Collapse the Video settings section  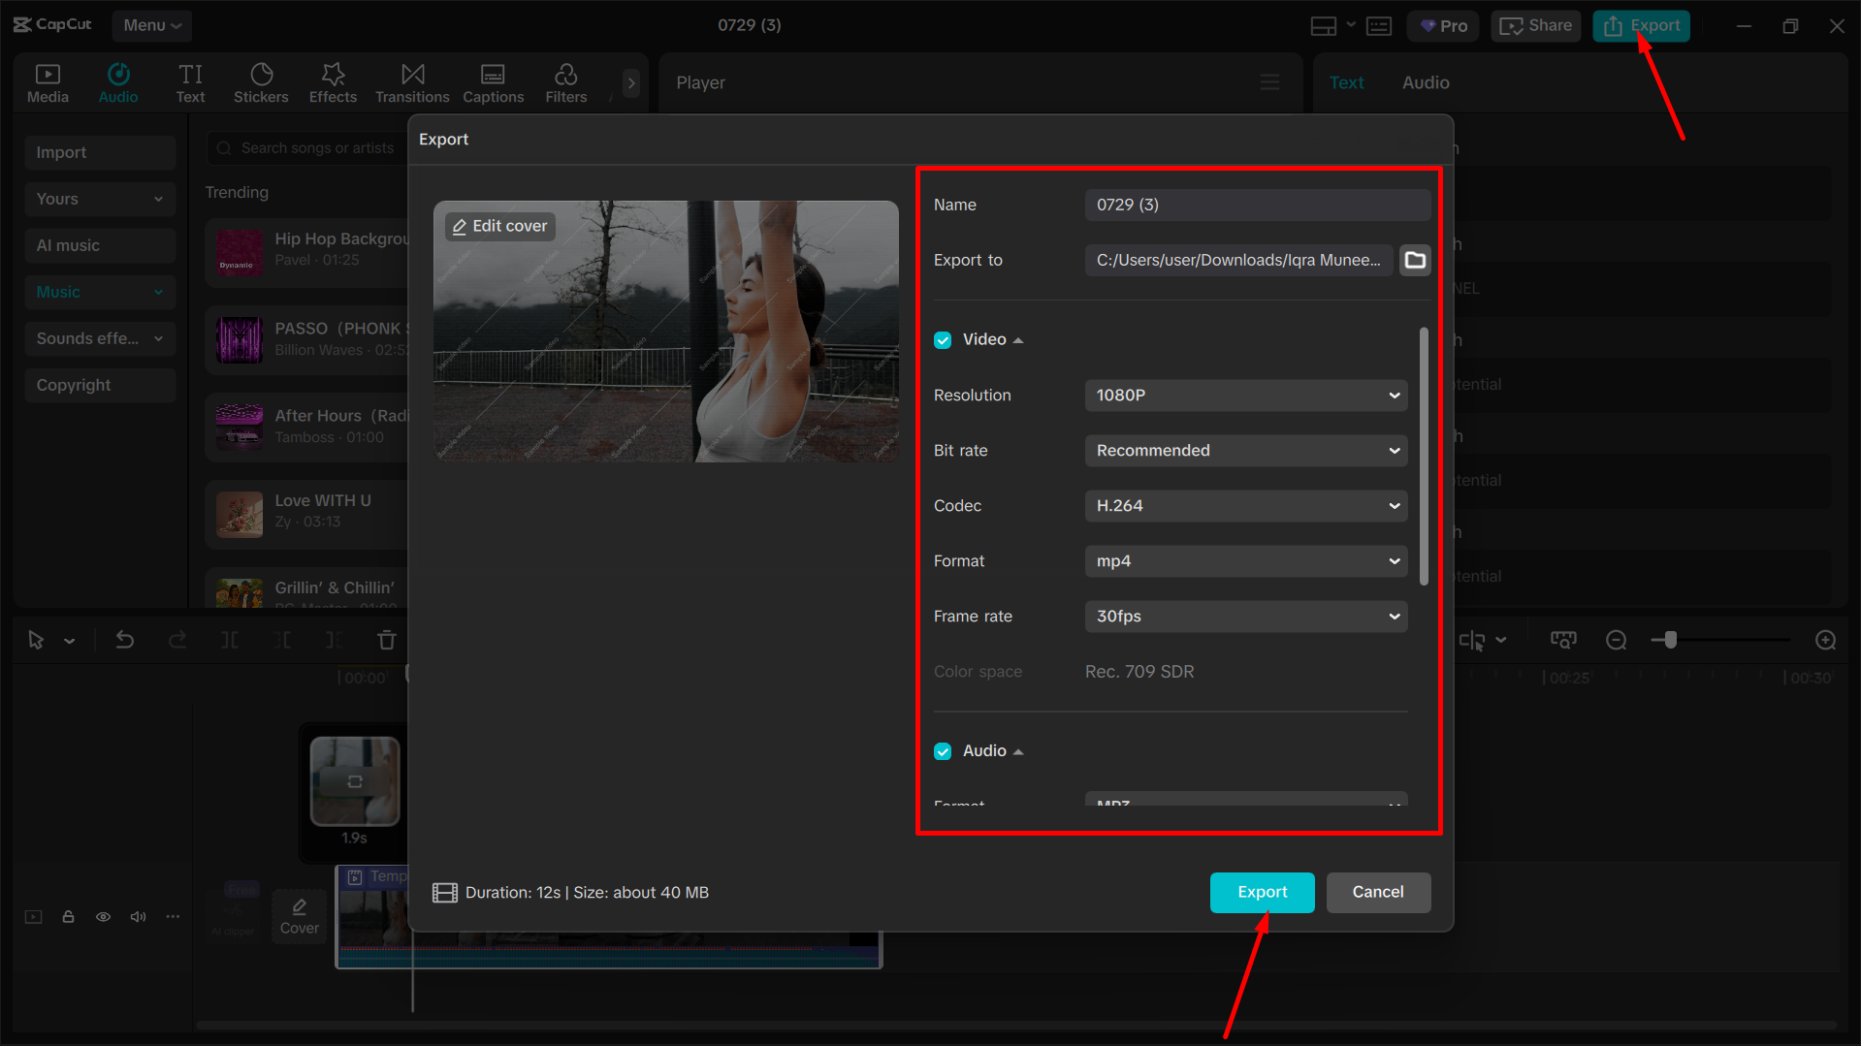1017,339
